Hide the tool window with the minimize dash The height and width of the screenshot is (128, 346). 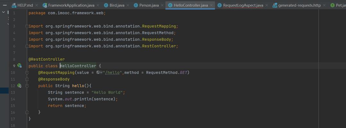[4, 5]
